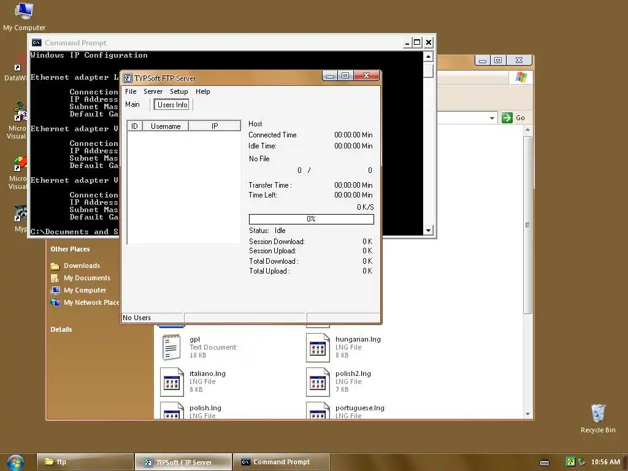Open My Computer in Other Places
The width and height of the screenshot is (628, 471).
tap(85, 290)
